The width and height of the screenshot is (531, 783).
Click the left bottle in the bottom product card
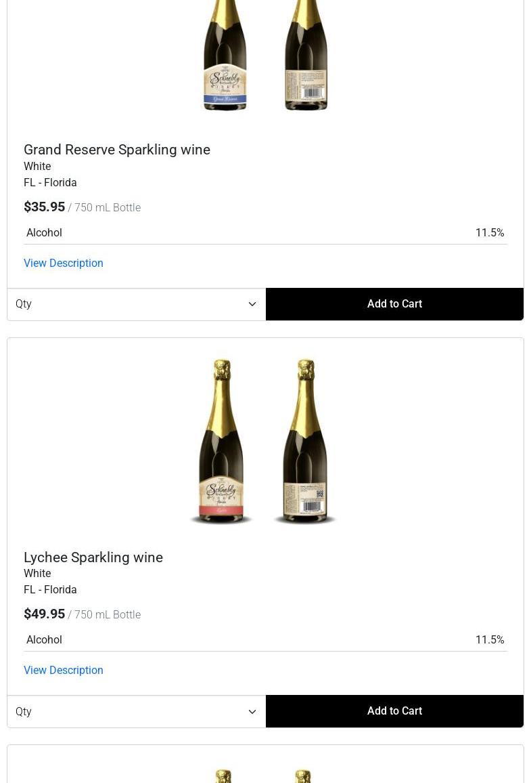pos(223,776)
